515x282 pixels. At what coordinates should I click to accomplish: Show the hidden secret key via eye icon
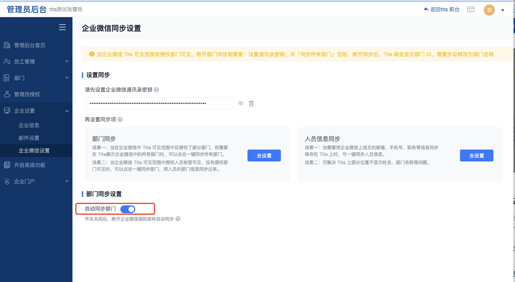coord(241,103)
